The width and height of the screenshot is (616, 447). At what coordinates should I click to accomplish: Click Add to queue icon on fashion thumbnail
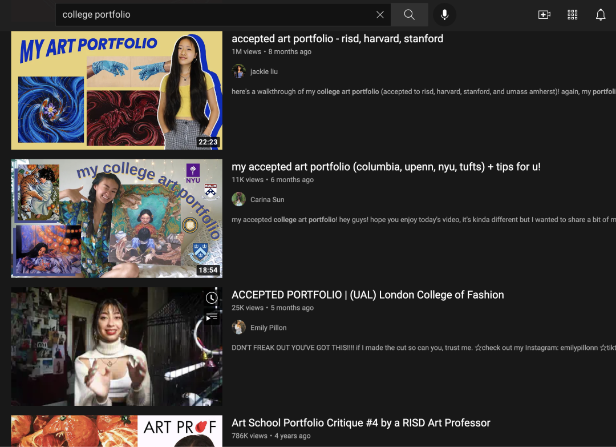point(212,317)
